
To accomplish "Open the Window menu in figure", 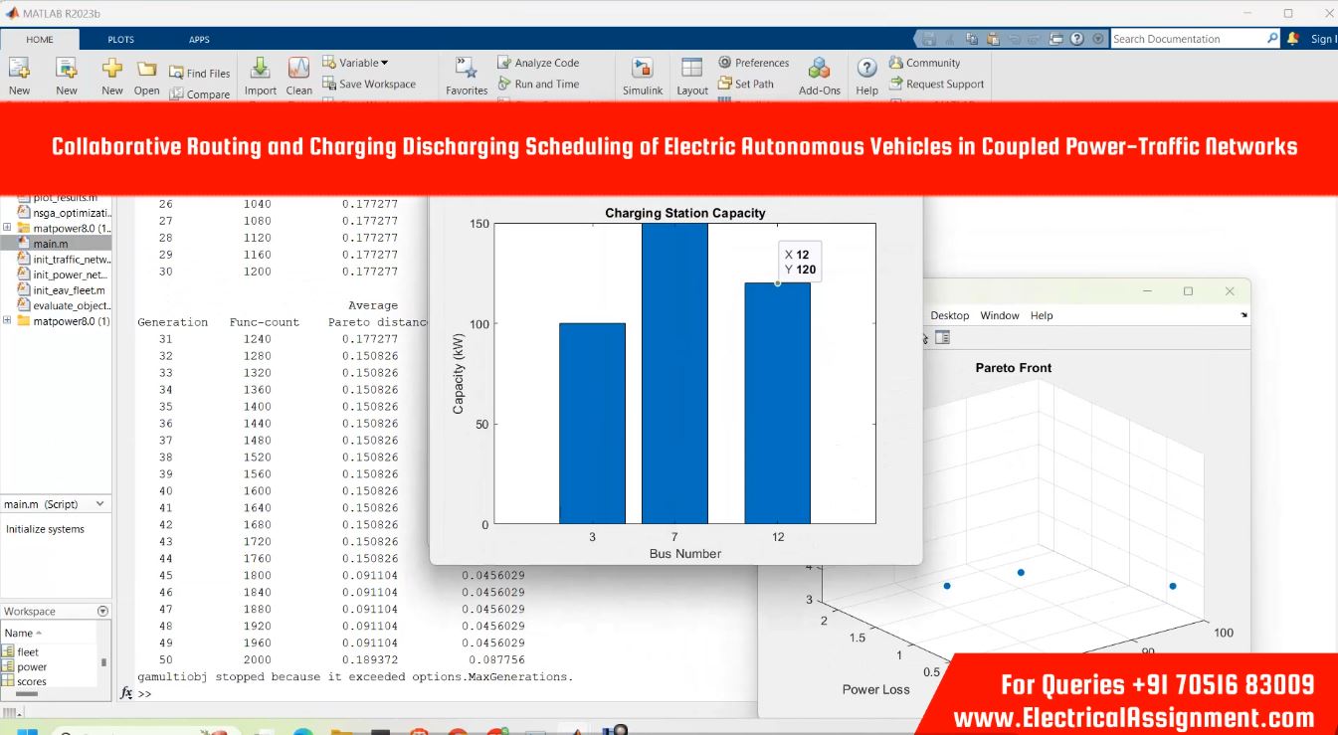I will coord(999,315).
